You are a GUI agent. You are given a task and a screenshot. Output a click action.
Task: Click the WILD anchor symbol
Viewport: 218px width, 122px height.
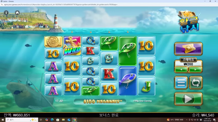click(x=72, y=46)
